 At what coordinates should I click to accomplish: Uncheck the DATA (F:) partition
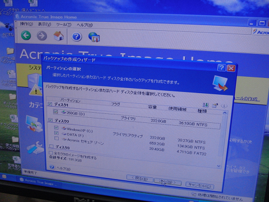(57, 133)
